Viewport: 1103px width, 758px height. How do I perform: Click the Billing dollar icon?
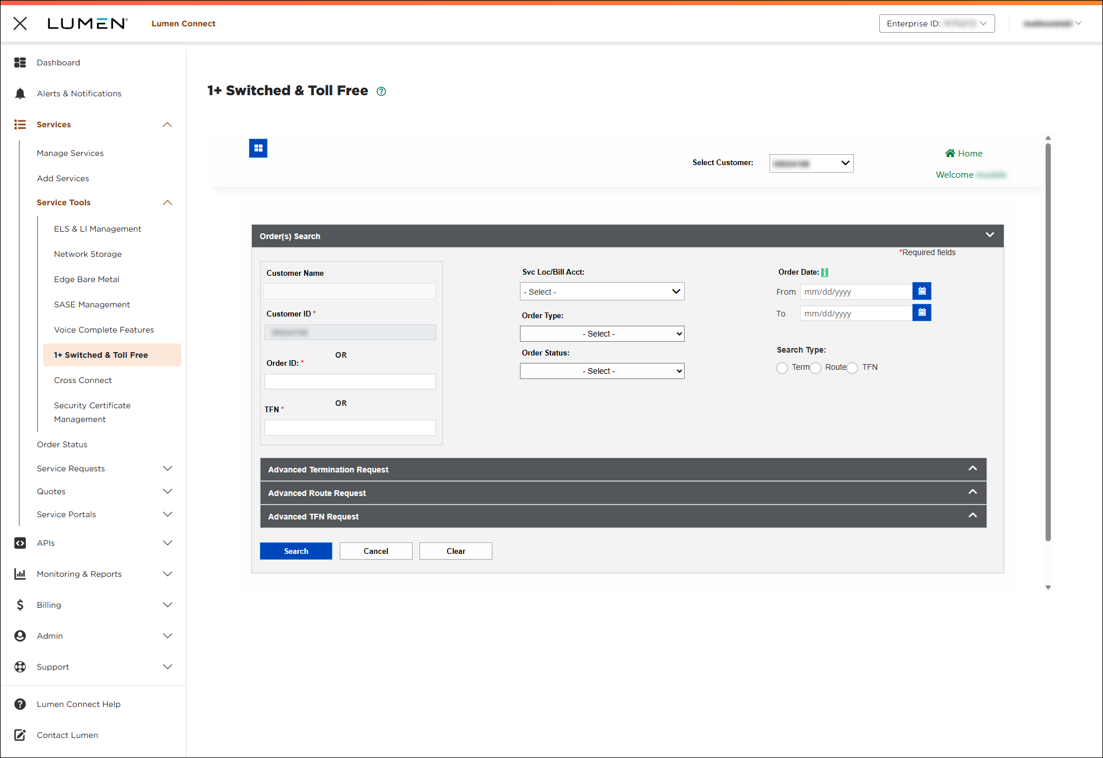(20, 605)
